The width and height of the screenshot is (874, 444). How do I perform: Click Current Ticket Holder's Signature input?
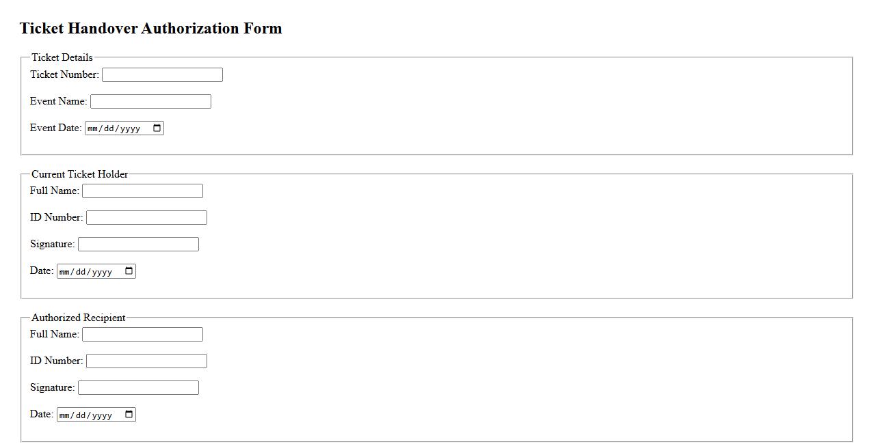pos(138,244)
